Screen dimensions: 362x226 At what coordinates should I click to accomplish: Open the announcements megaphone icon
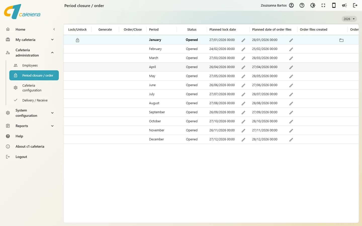coord(344,5)
